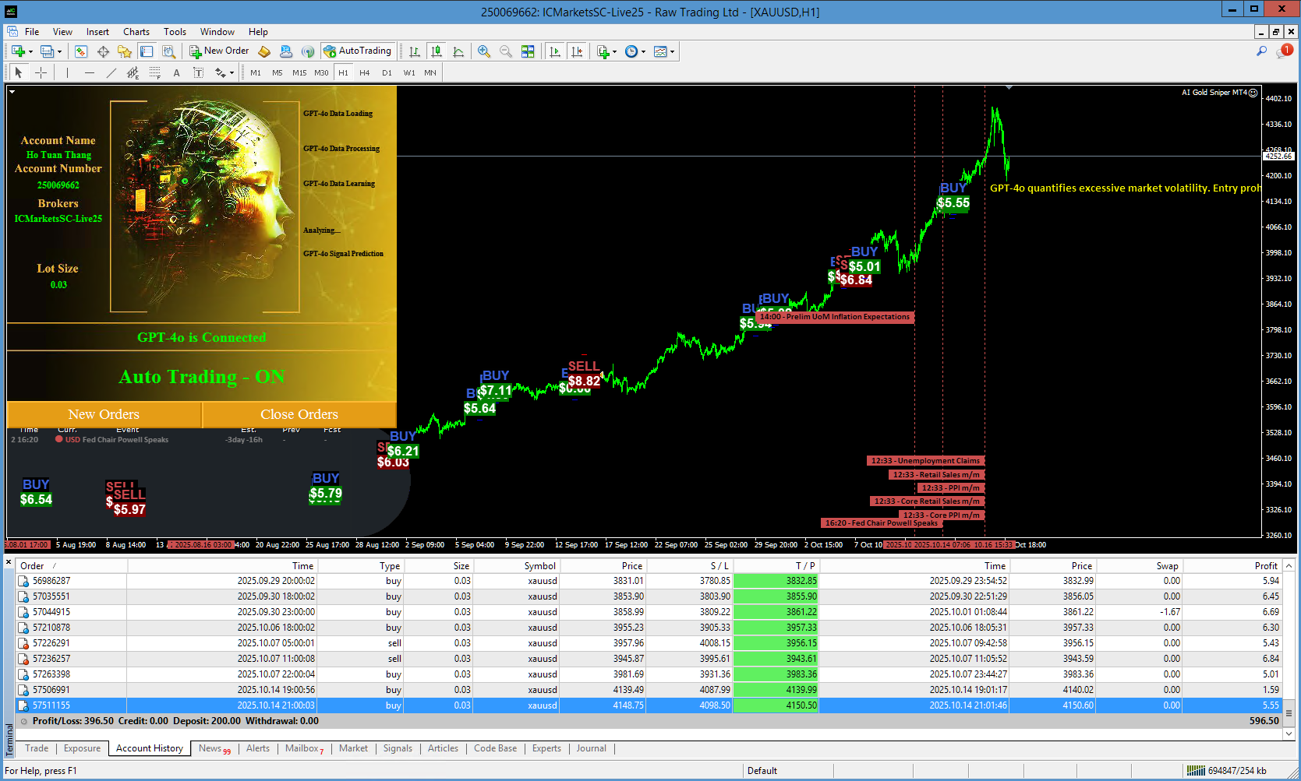This screenshot has height=781, width=1301.
Task: Expand the new chart dropdown arrow
Action: coord(30,52)
